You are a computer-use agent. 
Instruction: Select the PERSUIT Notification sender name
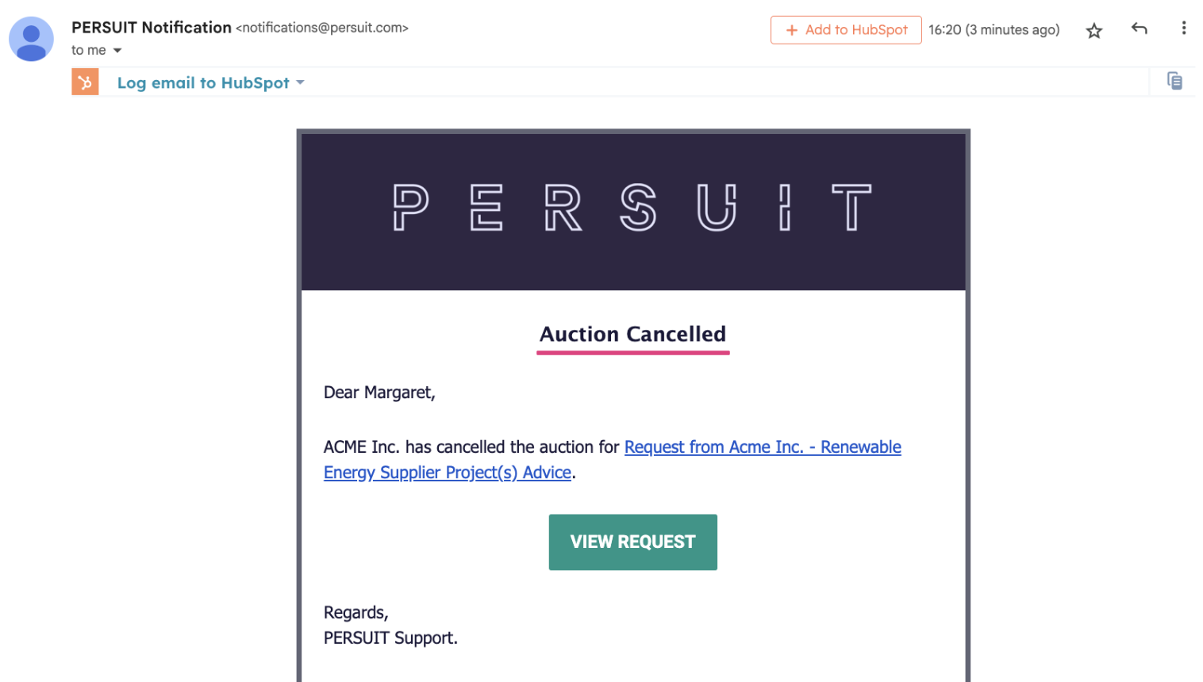point(152,28)
